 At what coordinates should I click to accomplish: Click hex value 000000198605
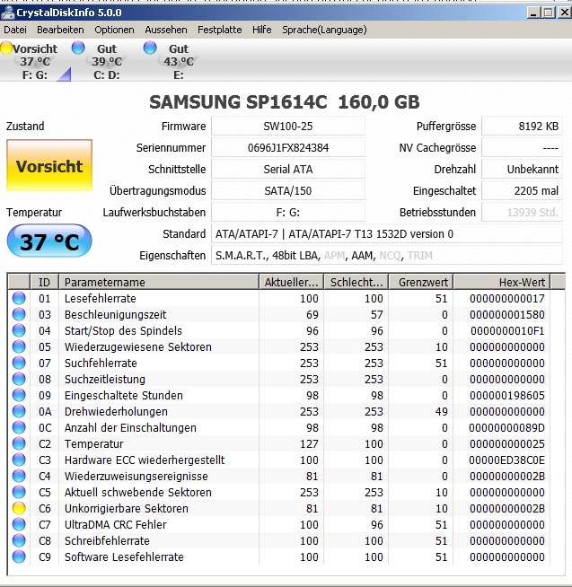pyautogui.click(x=507, y=395)
